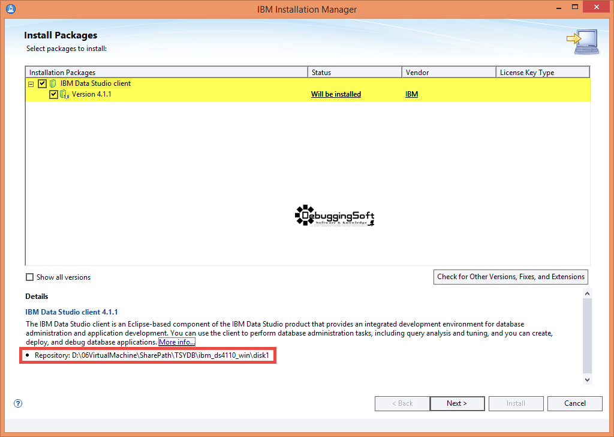Click the IBM Installation Manager title bar icon

coord(11,8)
